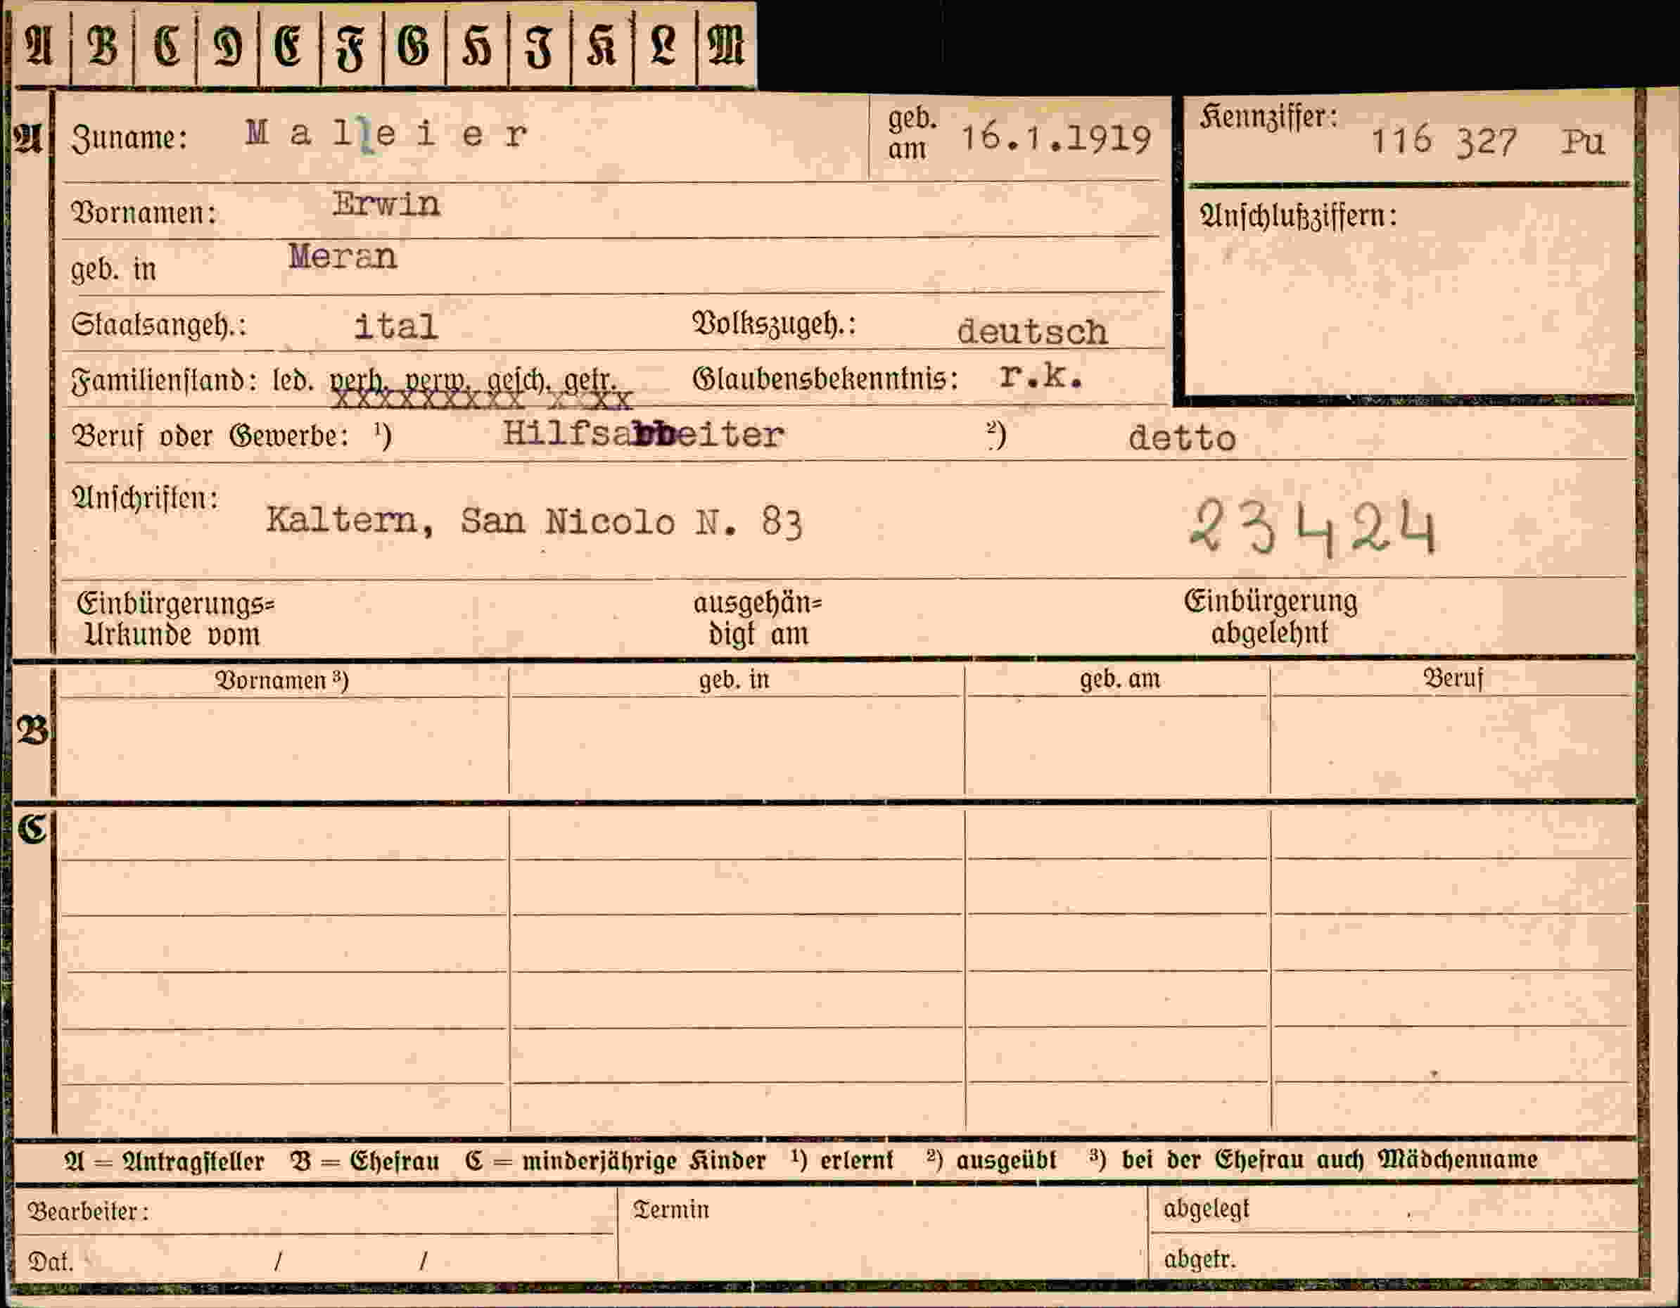Click the birthplace 'Meran'
The width and height of the screenshot is (1680, 1308).
(343, 257)
